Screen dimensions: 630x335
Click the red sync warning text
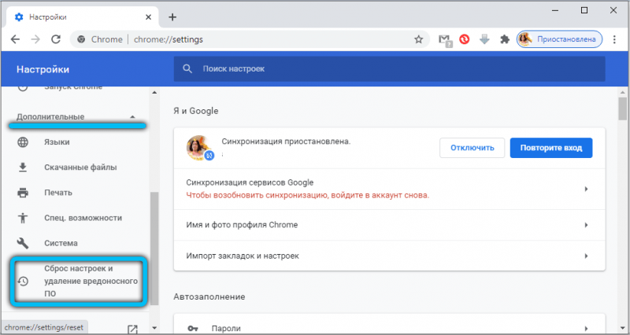tap(308, 196)
